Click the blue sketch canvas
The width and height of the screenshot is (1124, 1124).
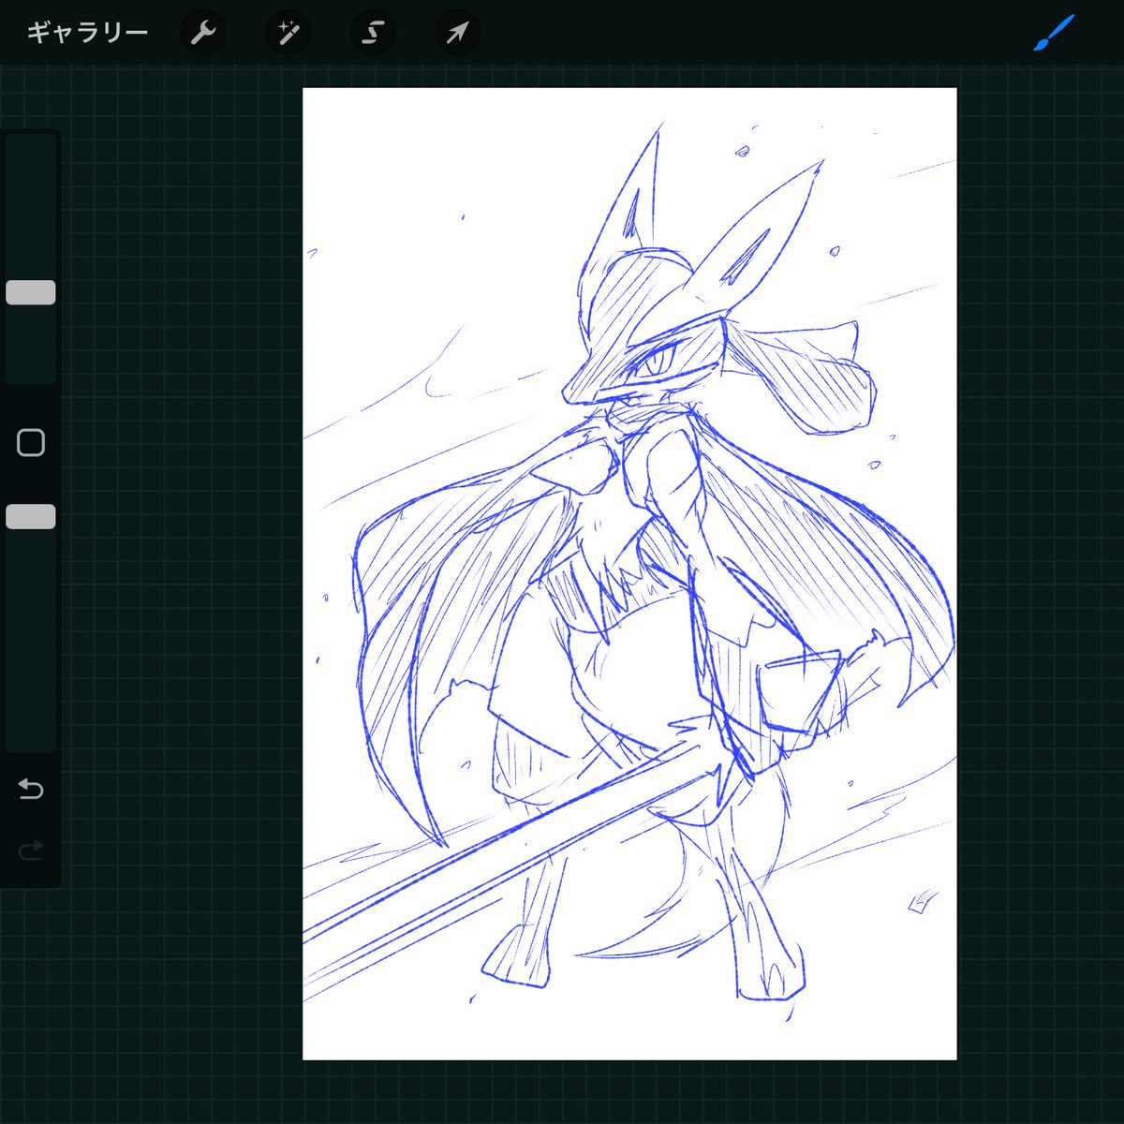pos(629,573)
